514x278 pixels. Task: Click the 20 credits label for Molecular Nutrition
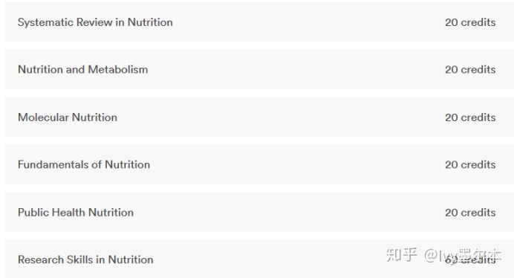coord(470,117)
